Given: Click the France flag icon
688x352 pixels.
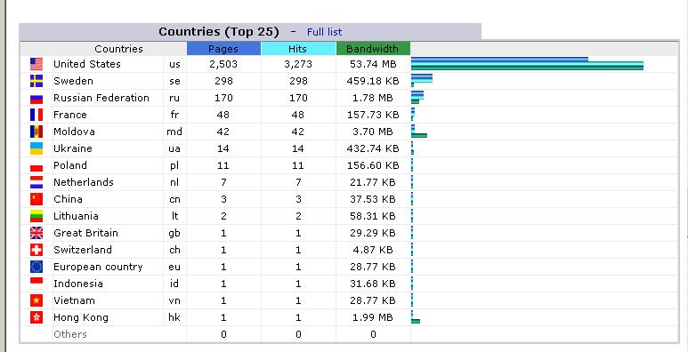Looking at the screenshot, I should tap(36, 115).
